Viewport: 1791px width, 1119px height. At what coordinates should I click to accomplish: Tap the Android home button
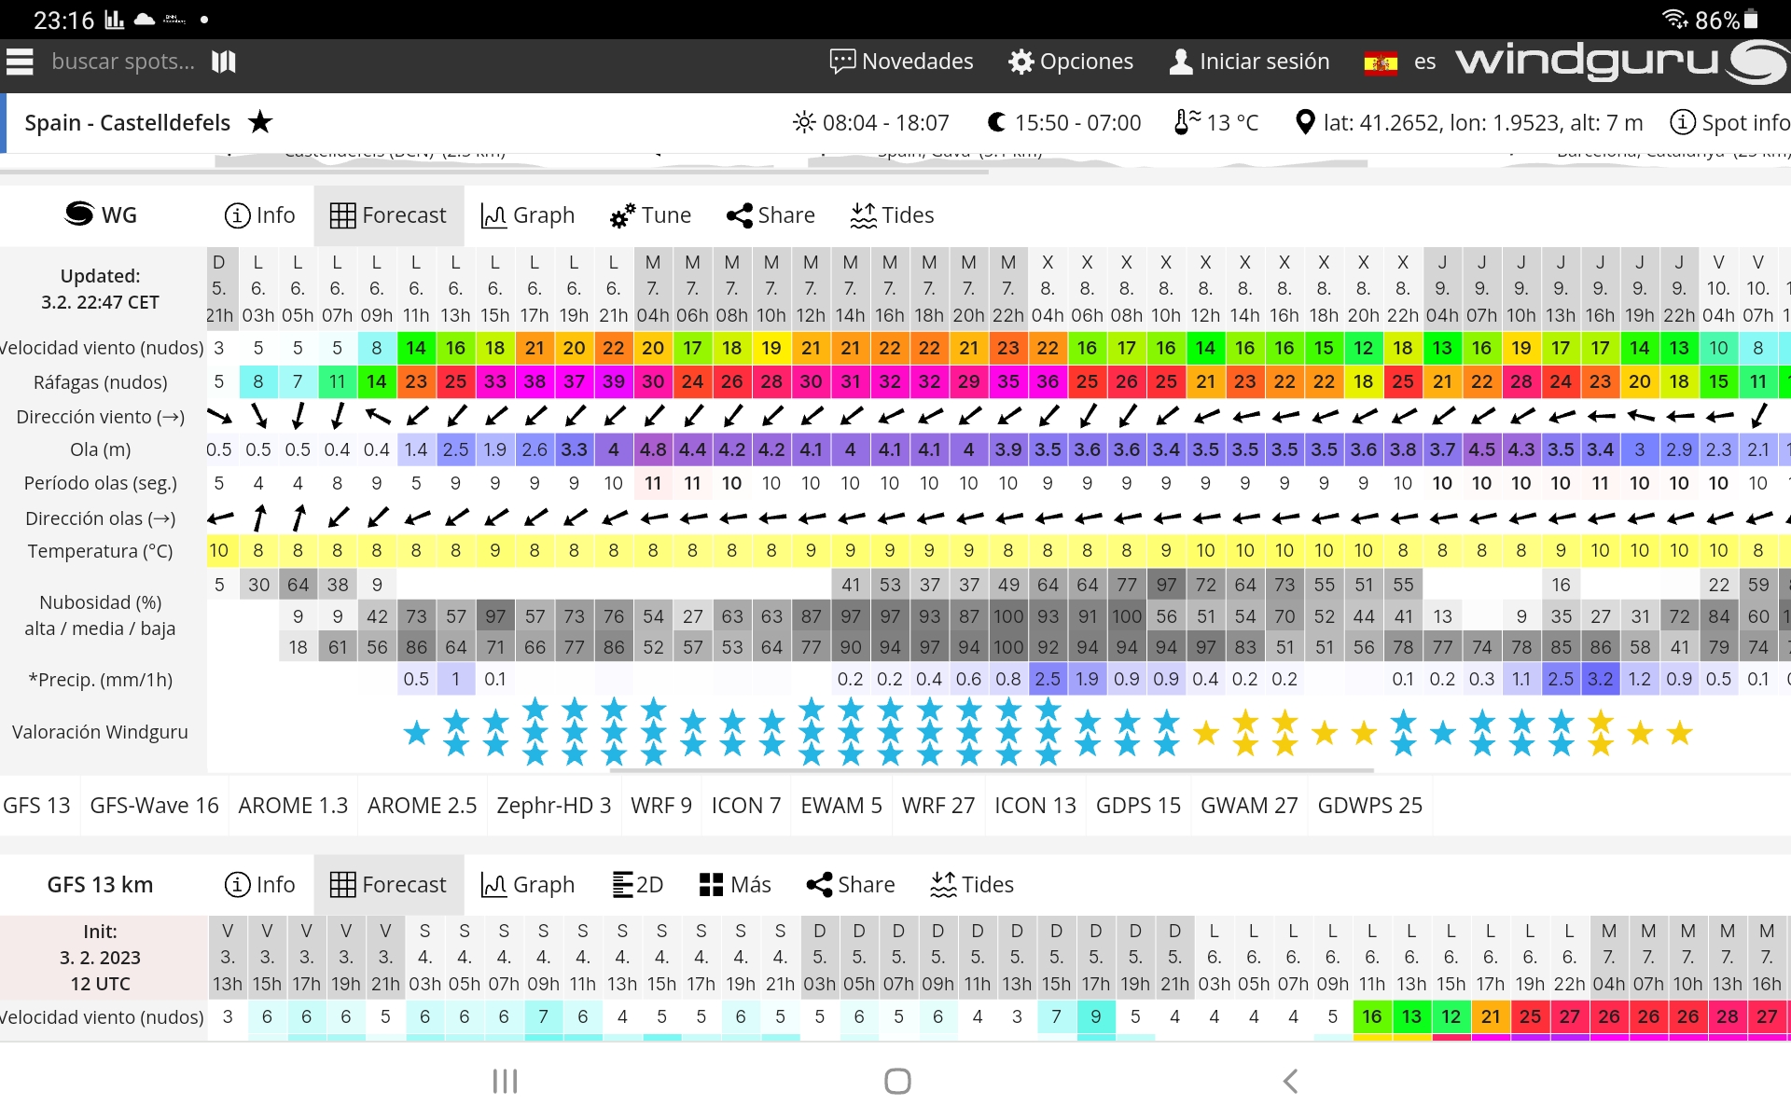897,1081
